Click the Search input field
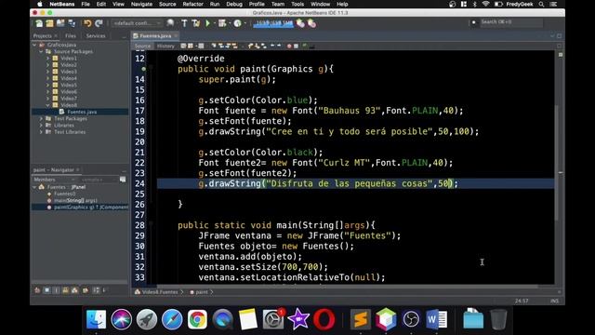595x335 pixels. pos(510,22)
